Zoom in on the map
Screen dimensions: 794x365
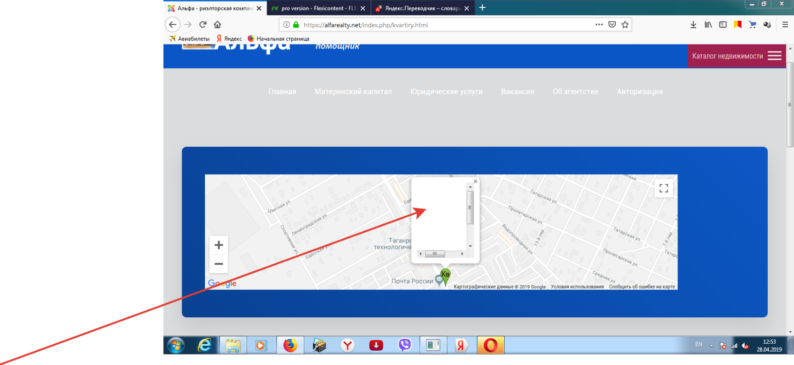coord(218,245)
